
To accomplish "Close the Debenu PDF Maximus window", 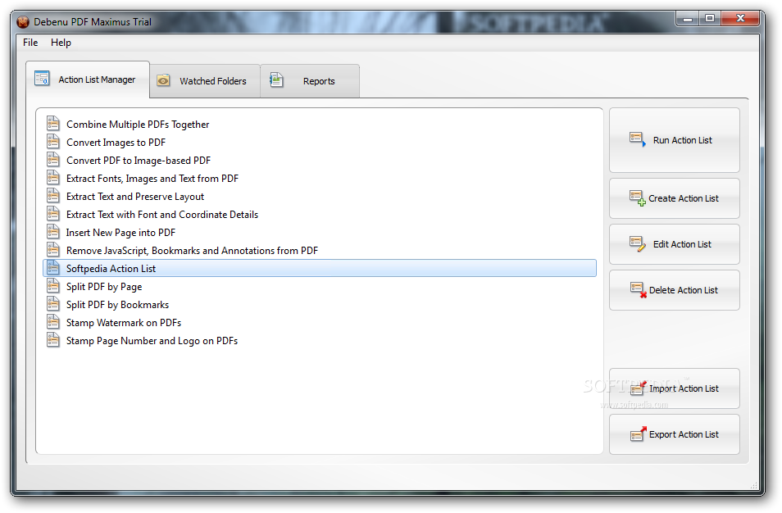I will coord(740,19).
